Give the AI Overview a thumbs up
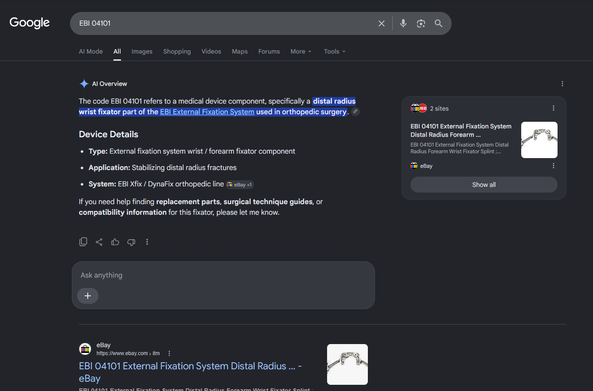593x391 pixels. pyautogui.click(x=115, y=242)
